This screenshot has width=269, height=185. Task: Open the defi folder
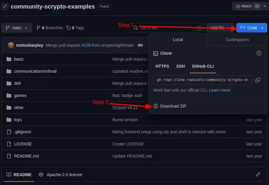coord(17,83)
